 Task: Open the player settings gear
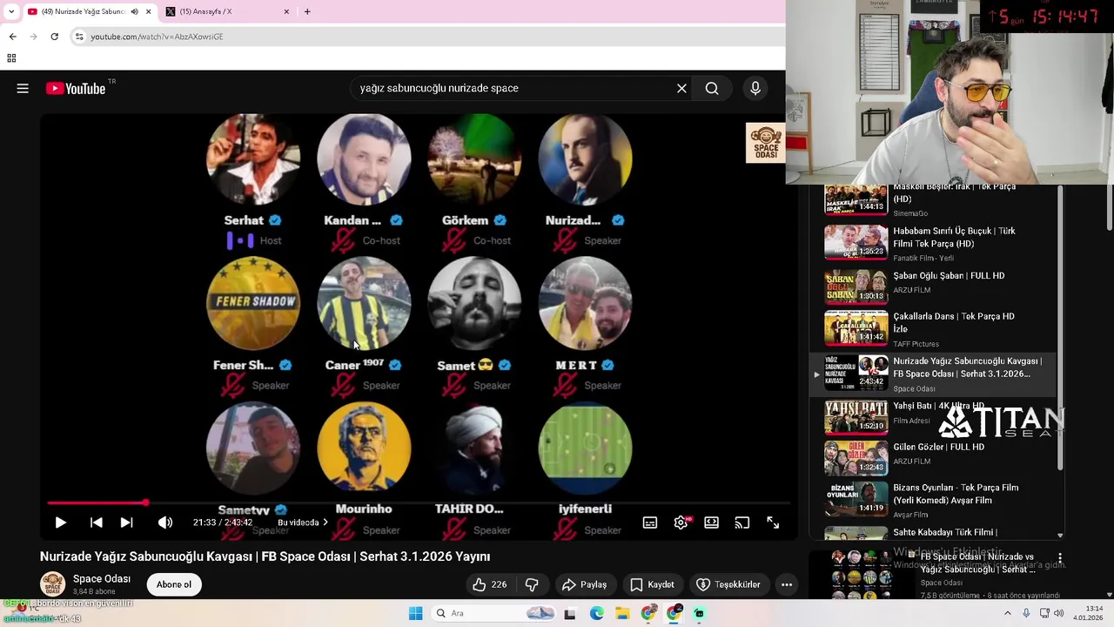pos(681,522)
